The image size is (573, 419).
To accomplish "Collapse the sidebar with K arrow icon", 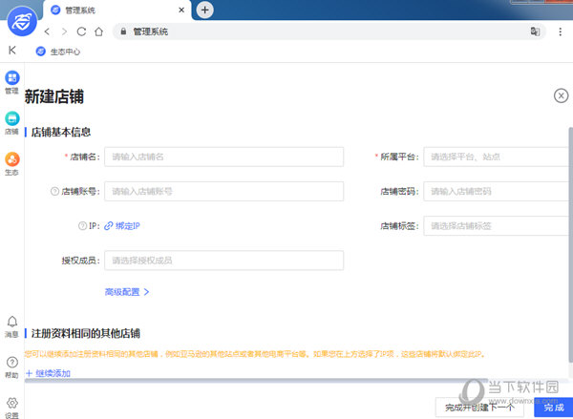I will [12, 50].
